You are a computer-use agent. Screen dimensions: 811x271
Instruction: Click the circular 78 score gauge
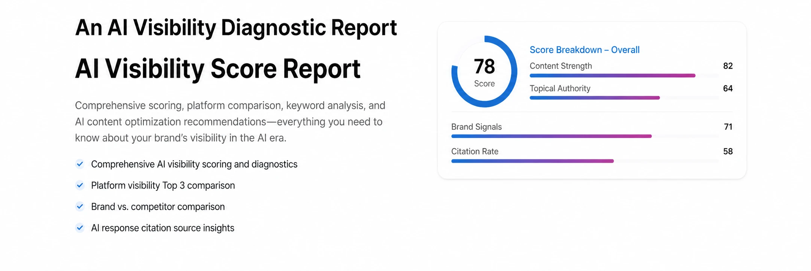[x=484, y=71]
